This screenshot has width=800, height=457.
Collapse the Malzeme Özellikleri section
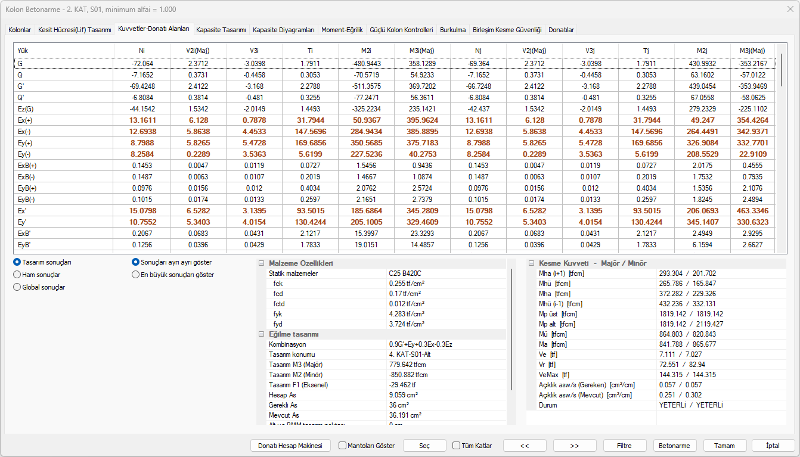[x=261, y=263]
